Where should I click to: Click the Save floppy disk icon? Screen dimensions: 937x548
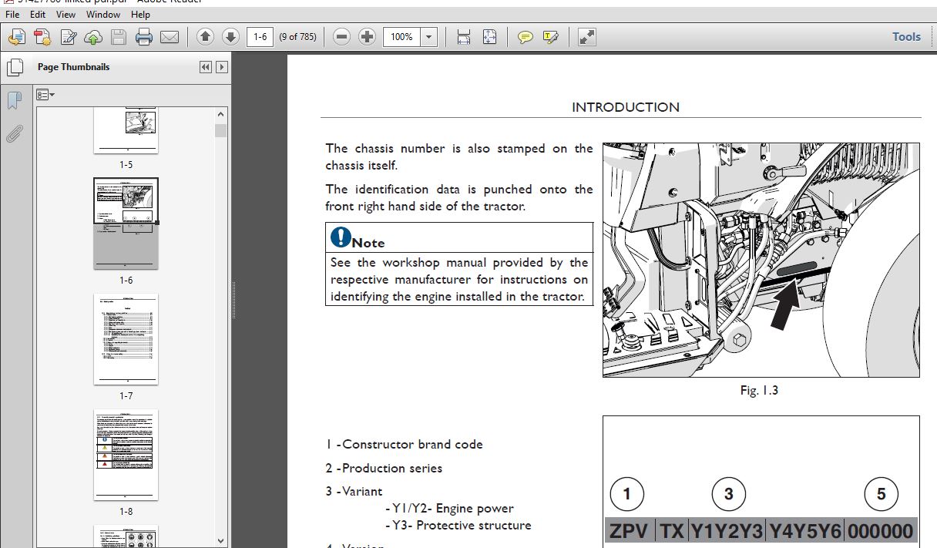coord(118,36)
